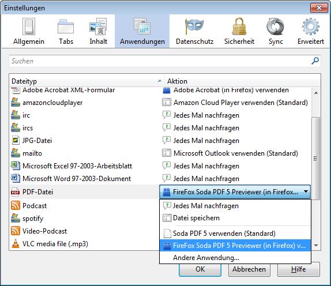
Task: Choose Datei speichern in dropdown list
Action: (x=235, y=218)
